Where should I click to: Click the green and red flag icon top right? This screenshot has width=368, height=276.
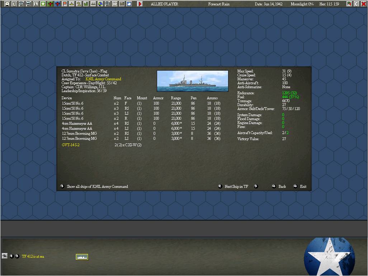(x=349, y=4)
